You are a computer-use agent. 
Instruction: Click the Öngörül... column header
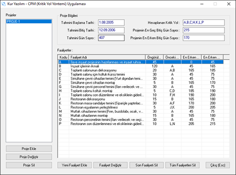click(x=154, y=57)
